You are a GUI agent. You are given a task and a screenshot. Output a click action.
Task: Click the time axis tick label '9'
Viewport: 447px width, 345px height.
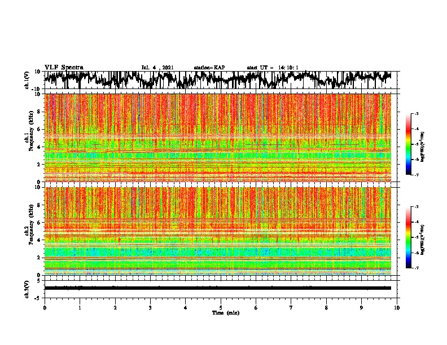[x=361, y=308]
